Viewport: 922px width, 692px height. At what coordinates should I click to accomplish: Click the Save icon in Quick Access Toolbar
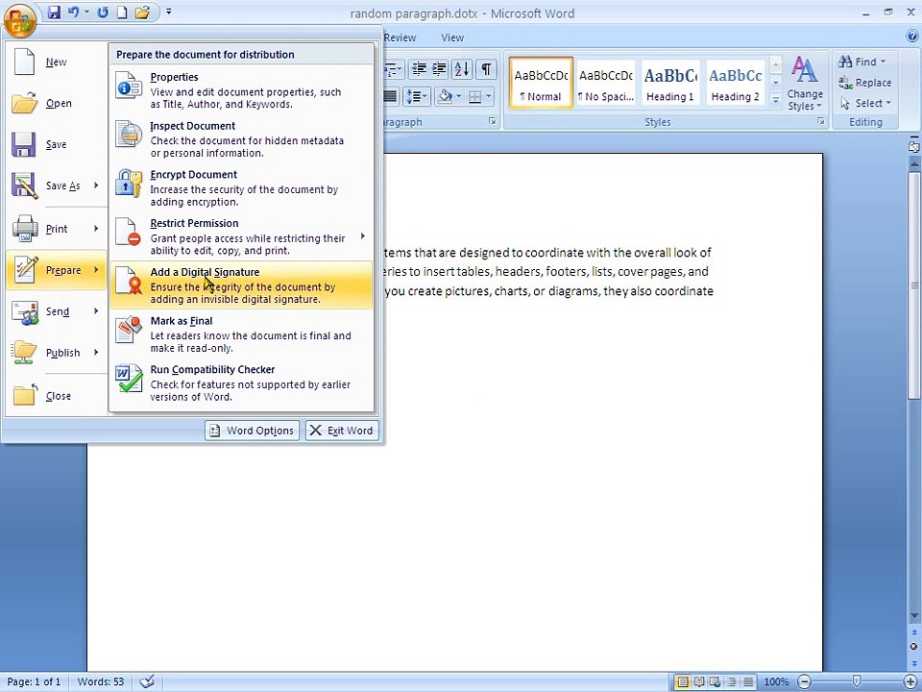pyautogui.click(x=54, y=12)
